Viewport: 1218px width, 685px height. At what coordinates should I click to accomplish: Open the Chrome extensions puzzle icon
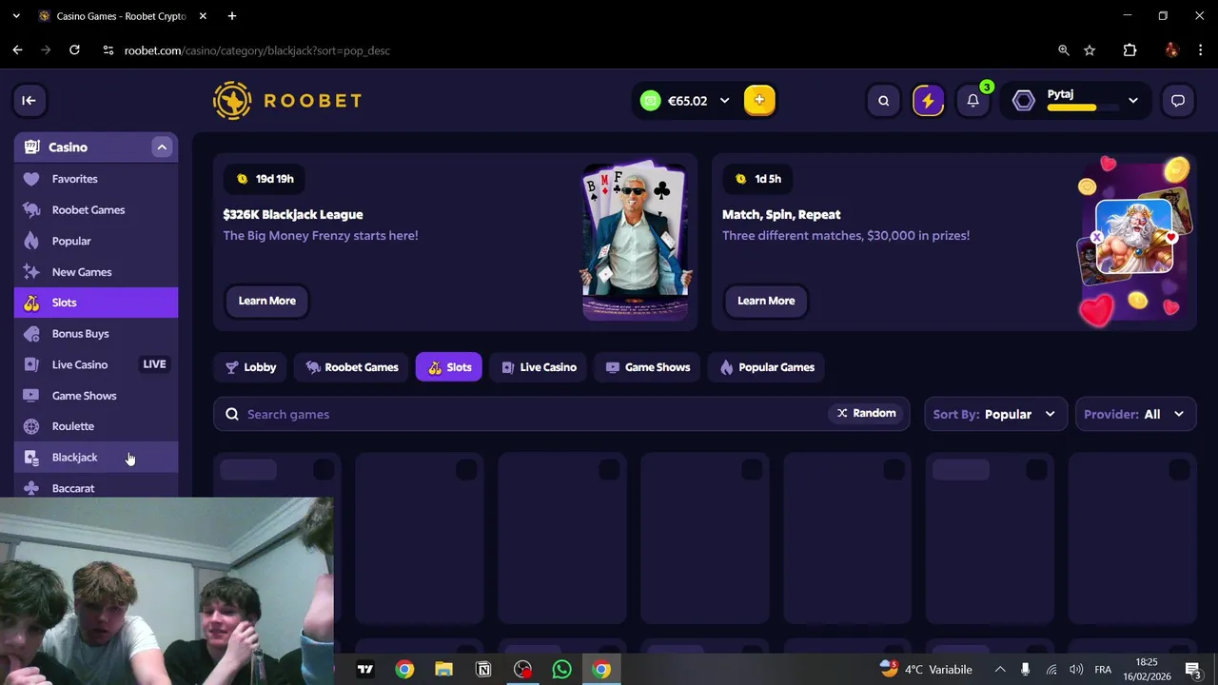pyautogui.click(x=1130, y=50)
